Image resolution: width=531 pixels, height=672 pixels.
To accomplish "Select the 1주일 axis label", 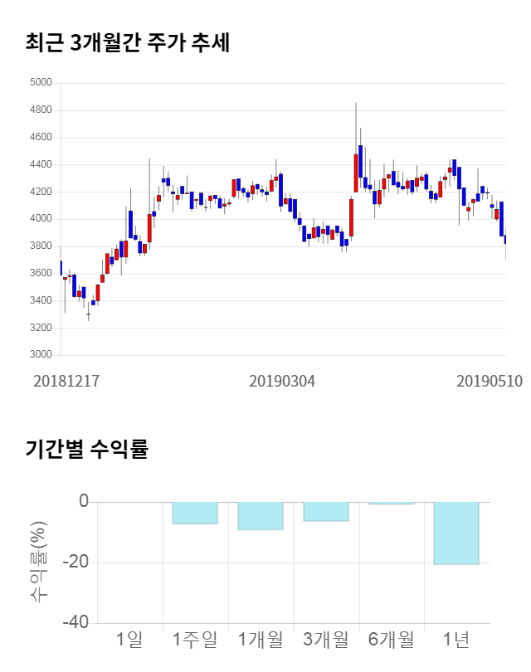I will 195,640.
